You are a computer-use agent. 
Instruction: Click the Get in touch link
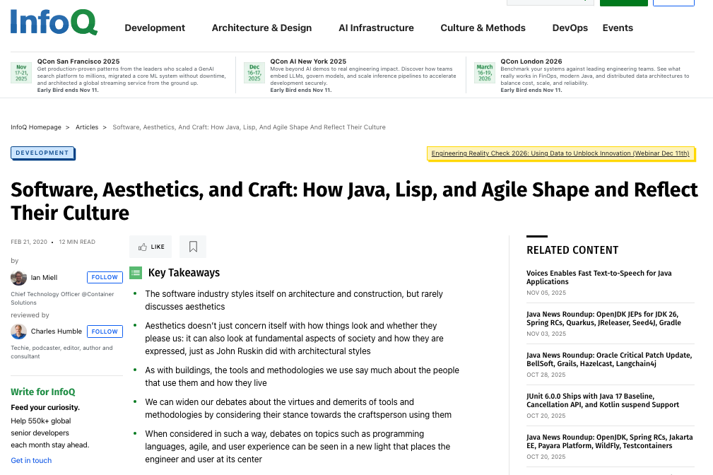click(x=31, y=460)
